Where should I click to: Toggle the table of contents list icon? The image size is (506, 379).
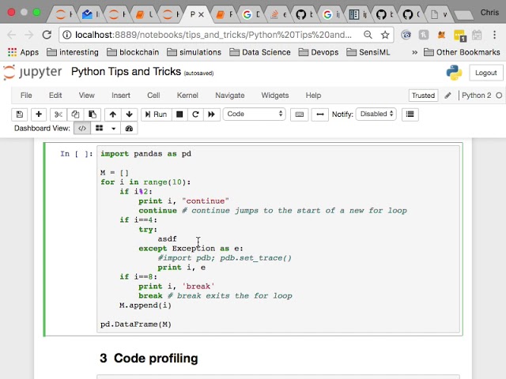tap(410, 114)
